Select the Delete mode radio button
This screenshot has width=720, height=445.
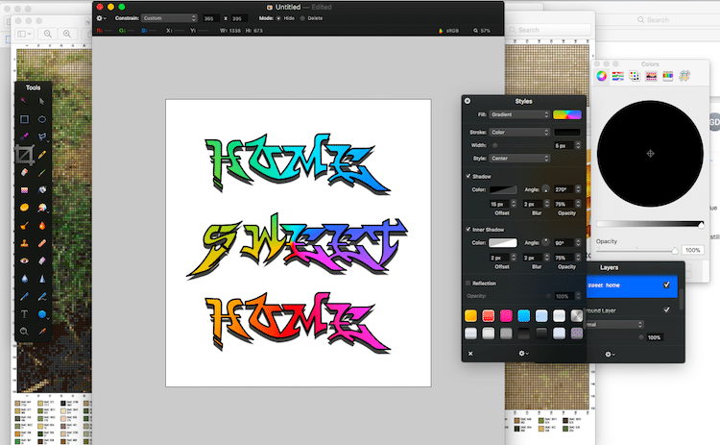[303, 17]
